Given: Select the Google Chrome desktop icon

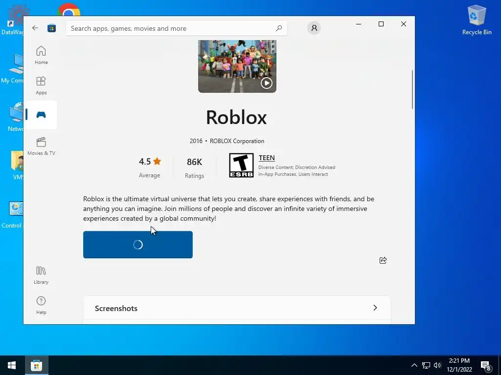Looking at the screenshot, I should pyautogui.click(x=68, y=10).
